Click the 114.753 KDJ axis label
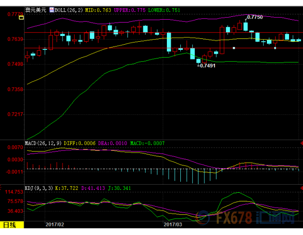The image size is (303, 235). pos(14,192)
